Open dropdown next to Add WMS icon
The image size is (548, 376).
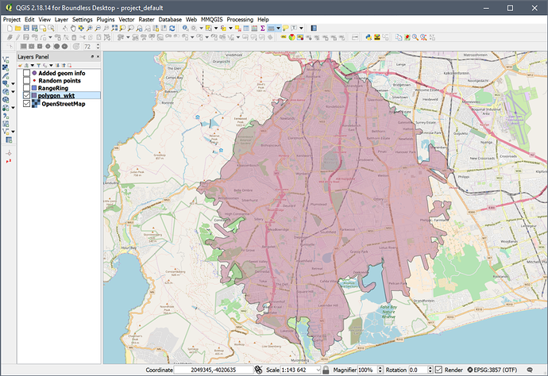[13, 92]
